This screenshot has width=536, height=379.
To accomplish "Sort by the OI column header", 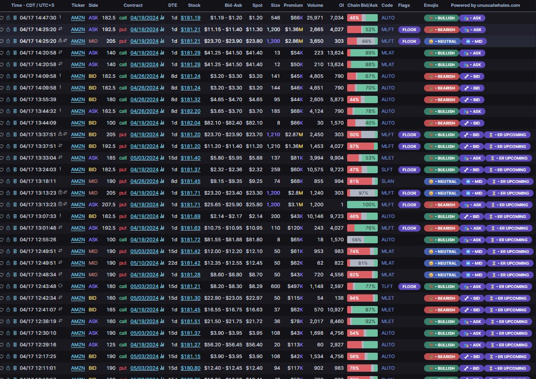I will (x=341, y=5).
